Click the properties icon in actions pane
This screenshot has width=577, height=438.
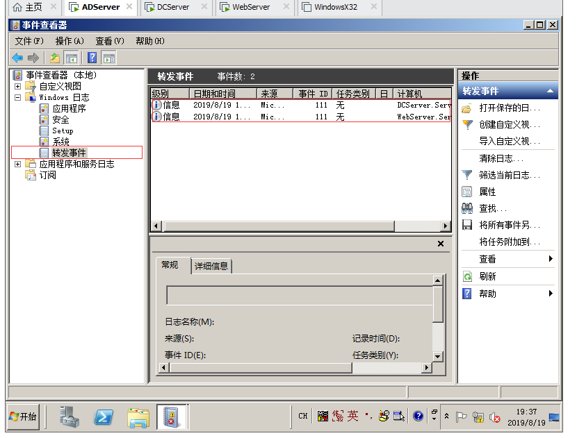467,192
